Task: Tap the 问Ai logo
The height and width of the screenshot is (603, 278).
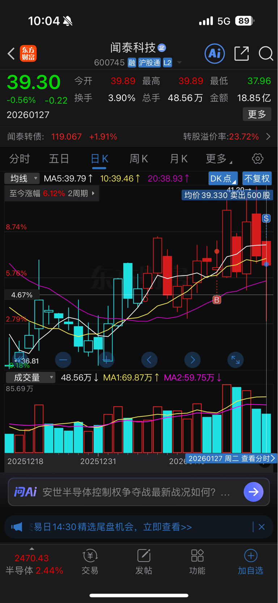Action: 25,492
